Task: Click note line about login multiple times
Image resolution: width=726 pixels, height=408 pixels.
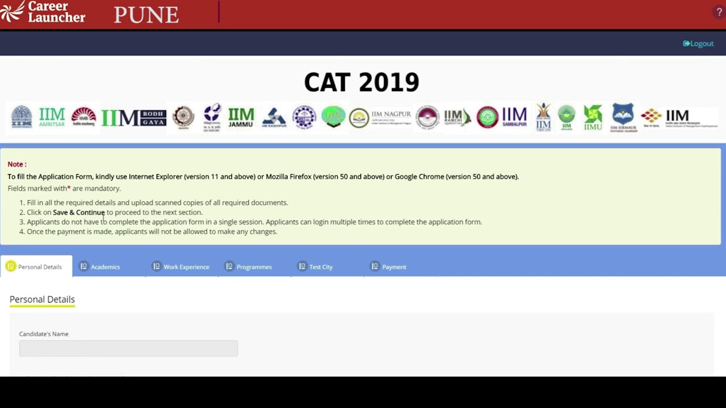Action: point(255,222)
